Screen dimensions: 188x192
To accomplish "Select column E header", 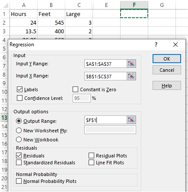I will click(106, 5).
